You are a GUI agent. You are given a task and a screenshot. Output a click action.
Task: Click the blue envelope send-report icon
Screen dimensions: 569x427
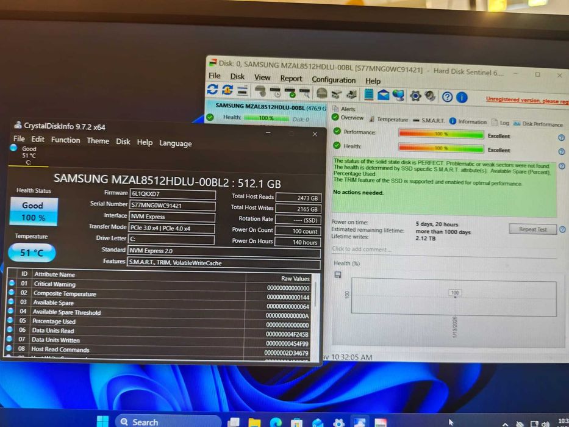tap(383, 95)
